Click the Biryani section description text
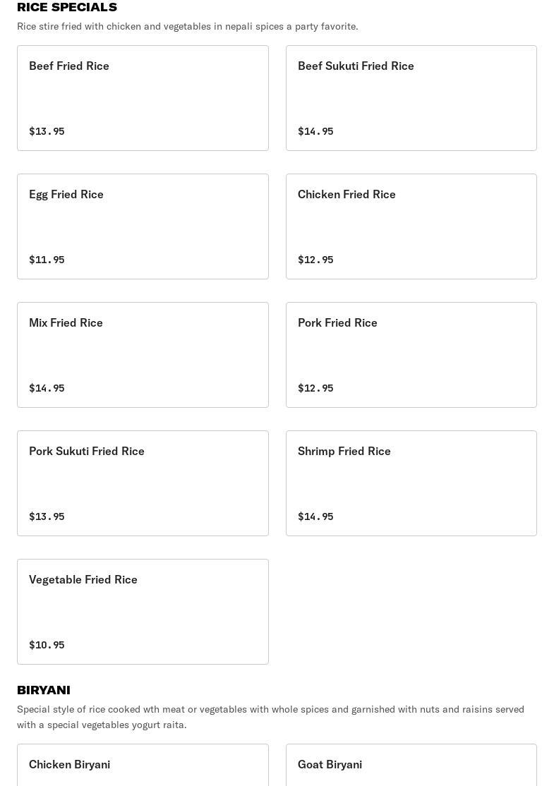This screenshot has width=554, height=786. [x=270, y=717]
